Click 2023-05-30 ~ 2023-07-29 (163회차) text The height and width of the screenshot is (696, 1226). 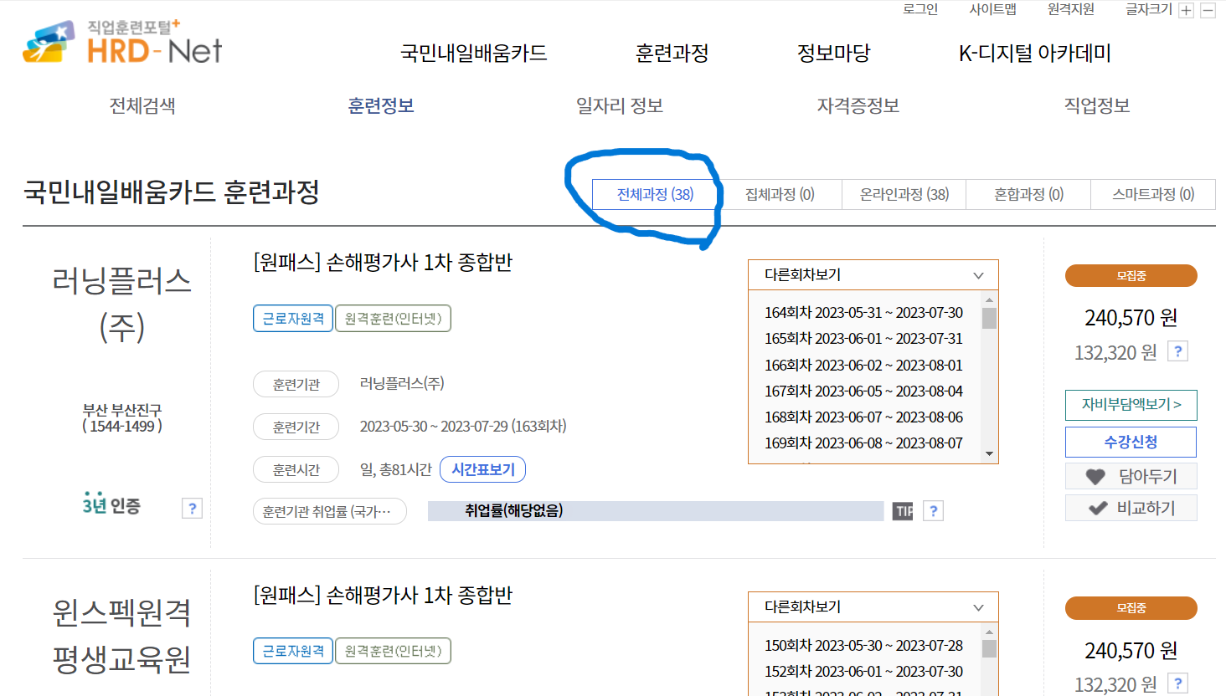click(463, 427)
